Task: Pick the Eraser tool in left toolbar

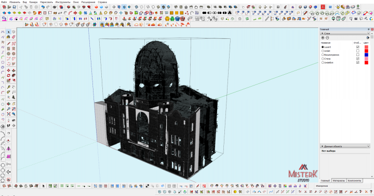Action: pyautogui.click(x=14, y=37)
